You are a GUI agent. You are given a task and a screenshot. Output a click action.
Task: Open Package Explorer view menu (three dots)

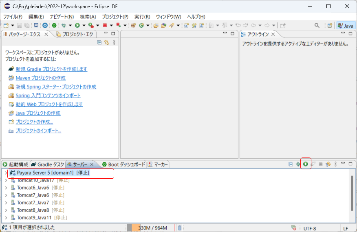pos(114,42)
